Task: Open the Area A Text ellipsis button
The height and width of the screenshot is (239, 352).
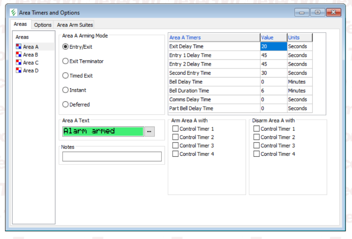Action: pos(149,131)
